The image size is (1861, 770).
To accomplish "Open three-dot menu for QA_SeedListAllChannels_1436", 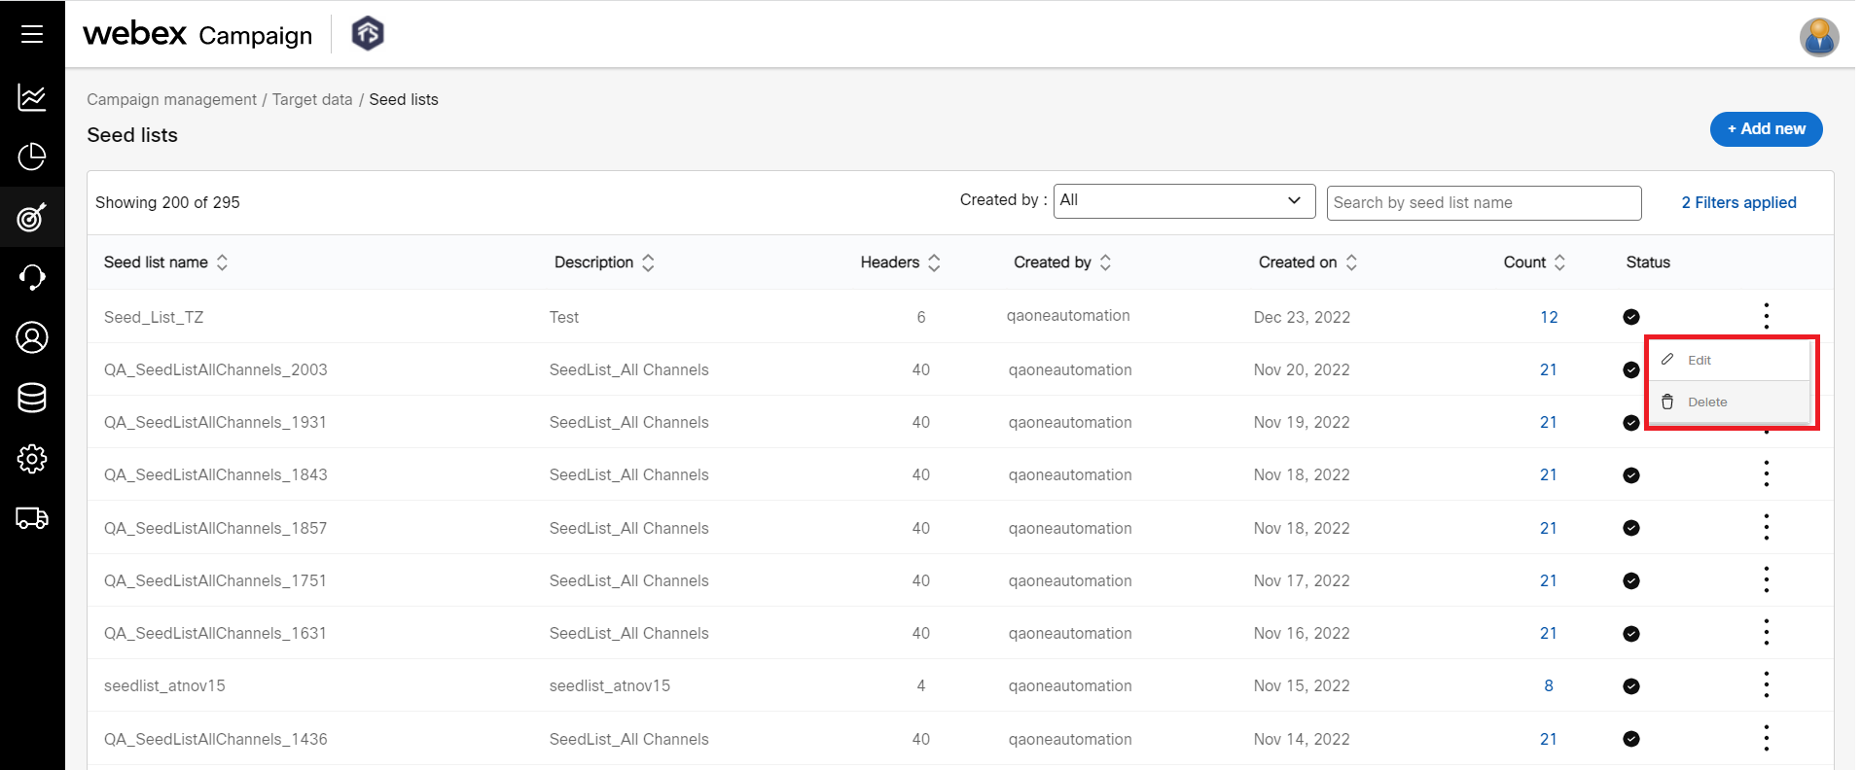I will 1766,739.
